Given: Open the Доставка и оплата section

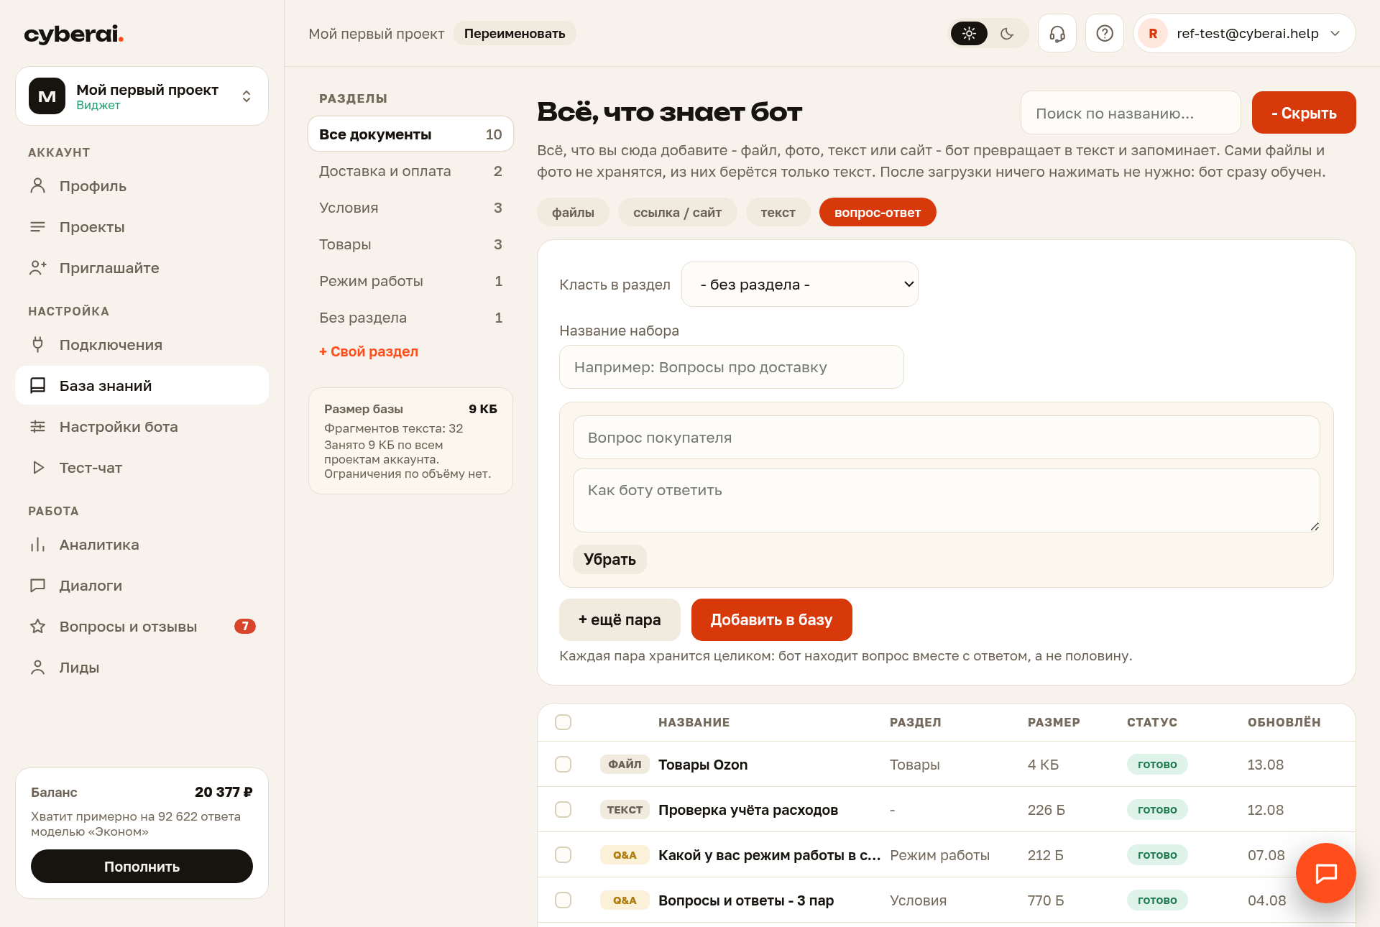Looking at the screenshot, I should [410, 171].
